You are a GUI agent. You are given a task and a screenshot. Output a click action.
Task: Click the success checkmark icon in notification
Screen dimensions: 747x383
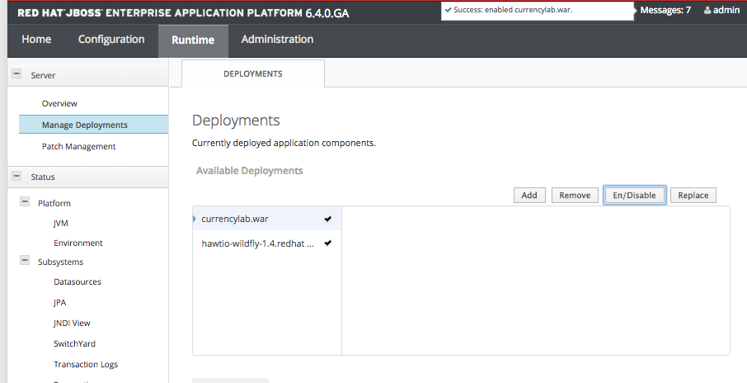pos(449,10)
